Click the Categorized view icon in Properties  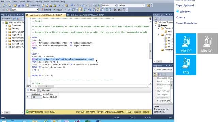[155, 75]
